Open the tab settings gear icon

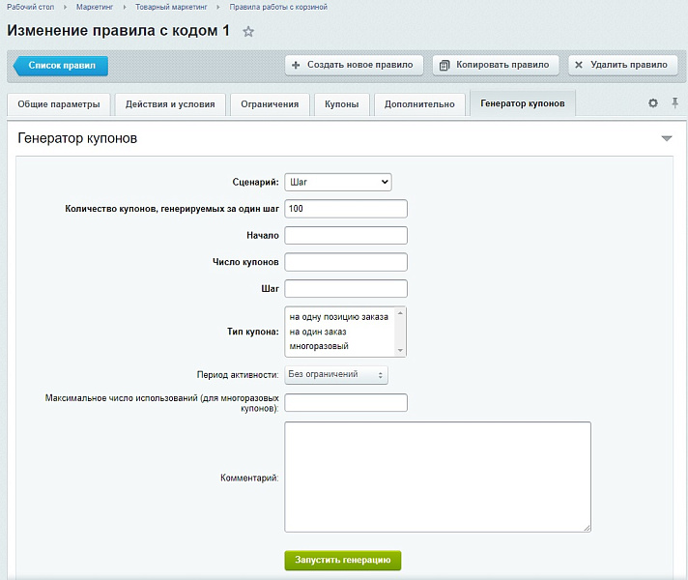coord(652,103)
